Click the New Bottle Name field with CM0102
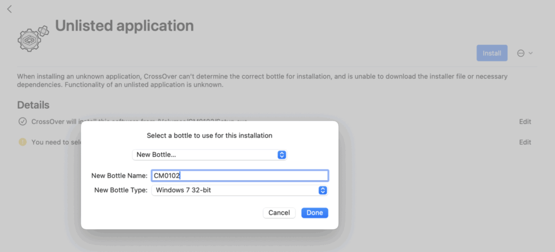Screen dimensions: 555x252 tap(240, 176)
